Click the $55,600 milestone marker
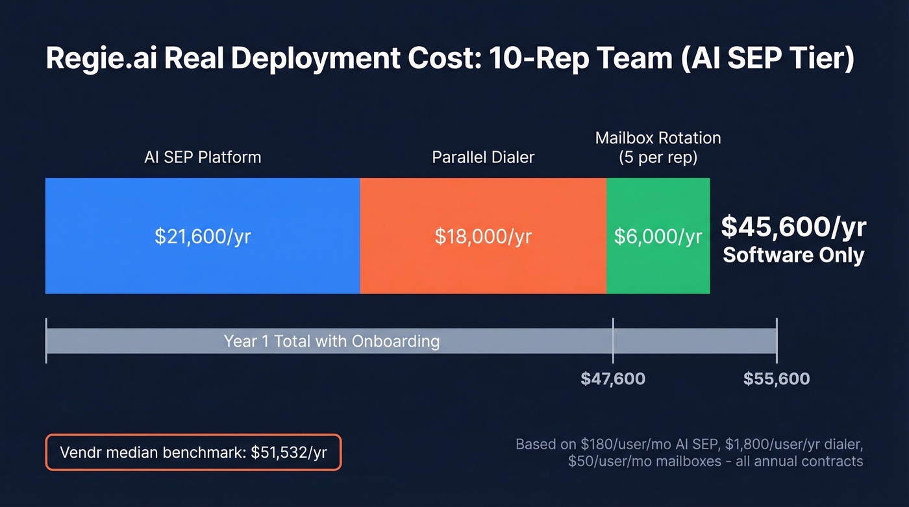The width and height of the screenshot is (909, 507). [777, 378]
